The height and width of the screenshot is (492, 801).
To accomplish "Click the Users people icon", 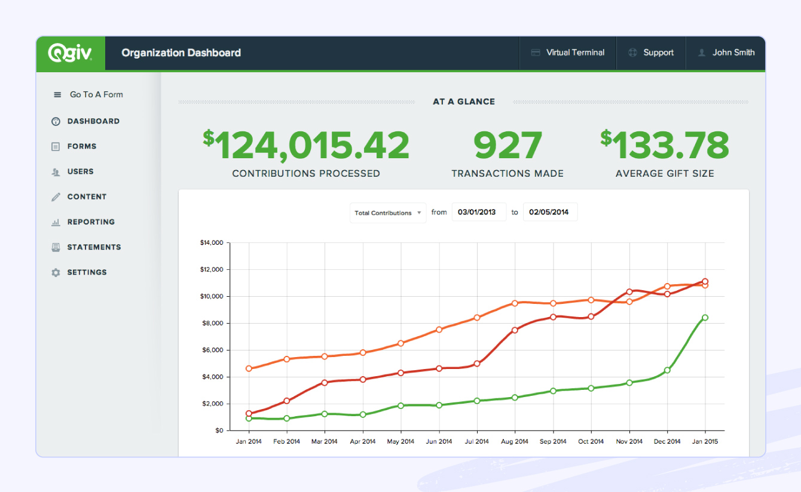I will coord(56,172).
